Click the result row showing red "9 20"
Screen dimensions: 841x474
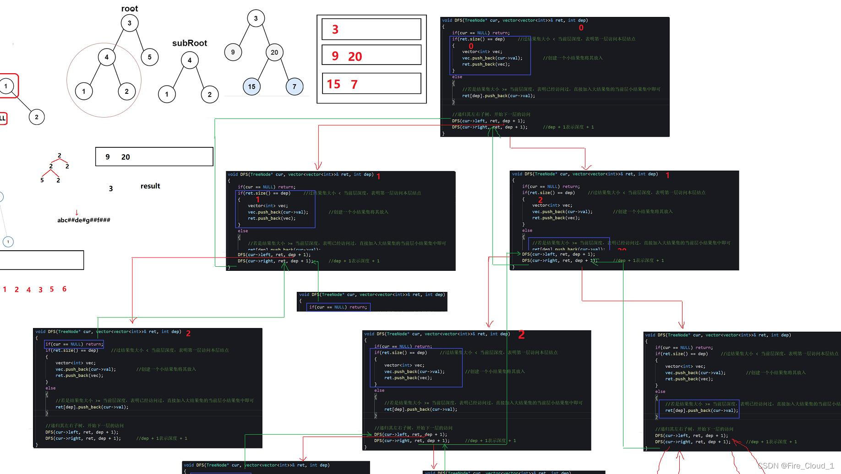click(x=371, y=55)
